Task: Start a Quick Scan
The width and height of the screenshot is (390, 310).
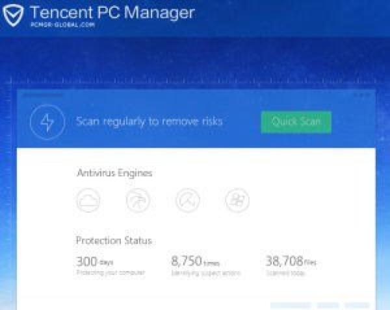Action: (296, 122)
